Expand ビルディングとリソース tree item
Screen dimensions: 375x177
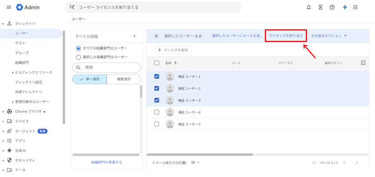point(13,72)
